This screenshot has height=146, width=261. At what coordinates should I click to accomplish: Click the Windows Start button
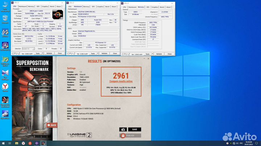3,143
